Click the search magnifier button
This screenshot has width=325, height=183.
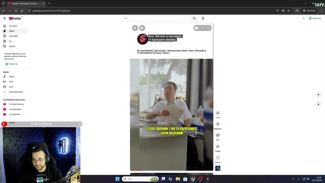194,18
